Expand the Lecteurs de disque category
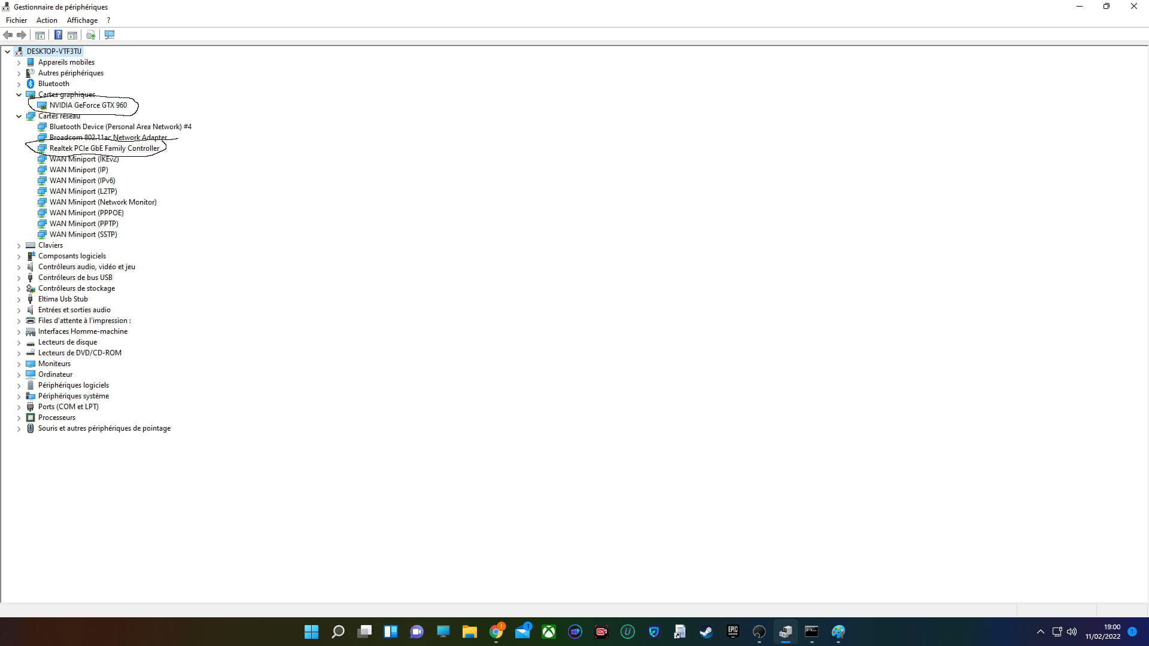The height and width of the screenshot is (646, 1149). click(x=19, y=342)
